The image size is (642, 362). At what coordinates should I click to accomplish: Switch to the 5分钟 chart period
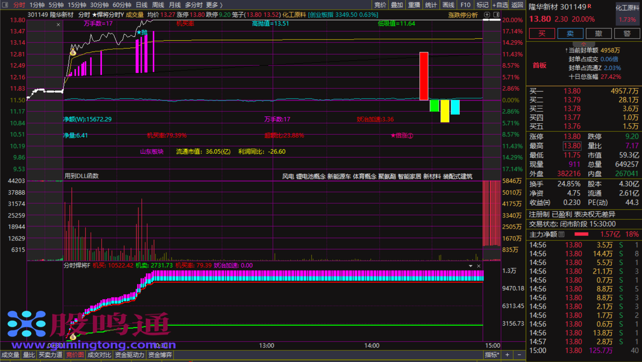[x=56, y=5]
